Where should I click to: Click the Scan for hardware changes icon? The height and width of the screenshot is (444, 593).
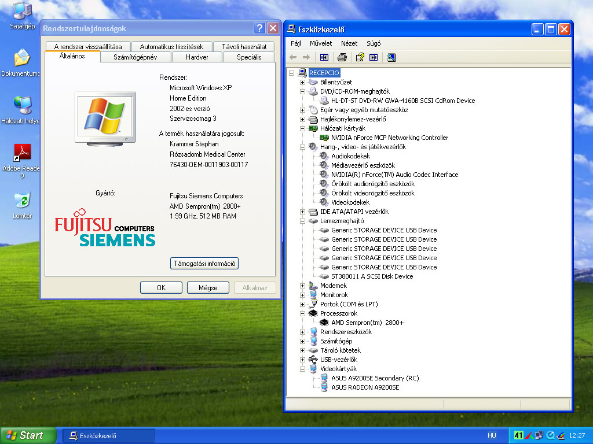(391, 57)
